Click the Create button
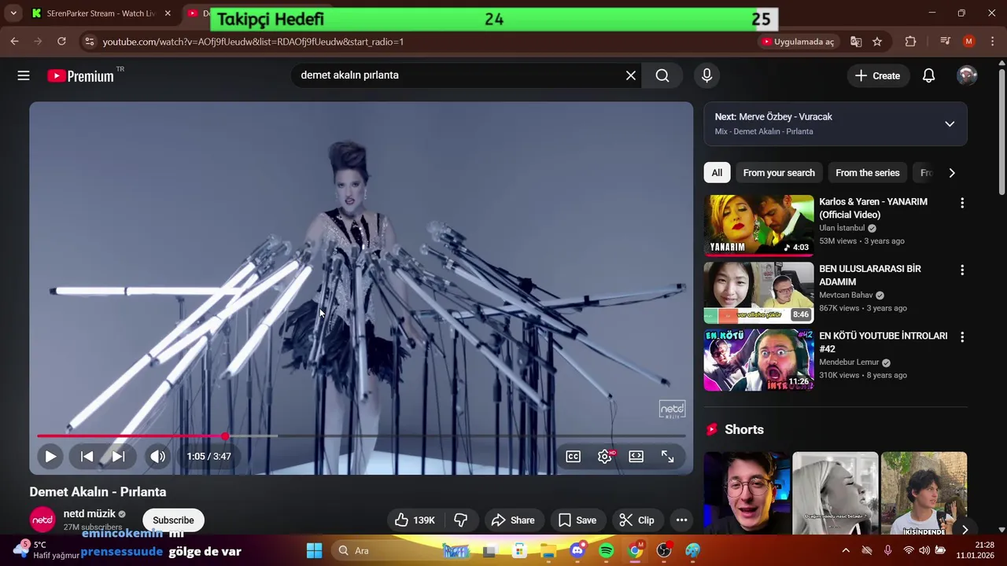The width and height of the screenshot is (1007, 566). pos(877,75)
